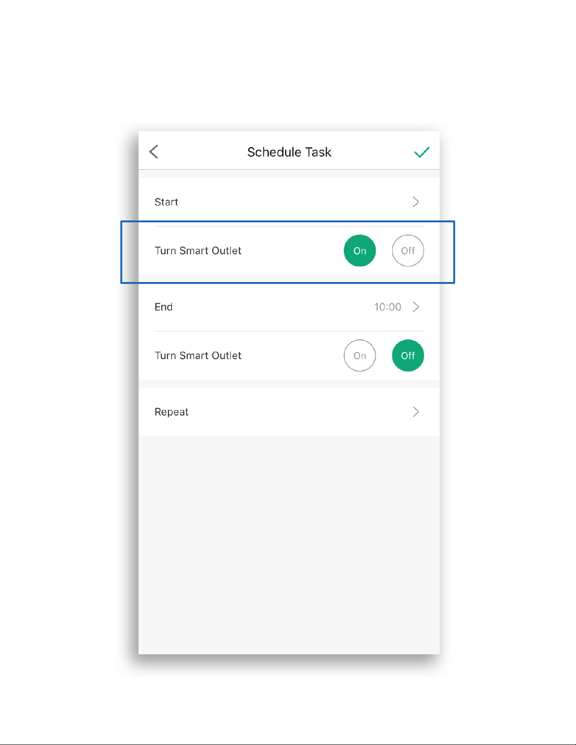
Task: Select On for the Start smart outlet action
Action: pos(360,251)
